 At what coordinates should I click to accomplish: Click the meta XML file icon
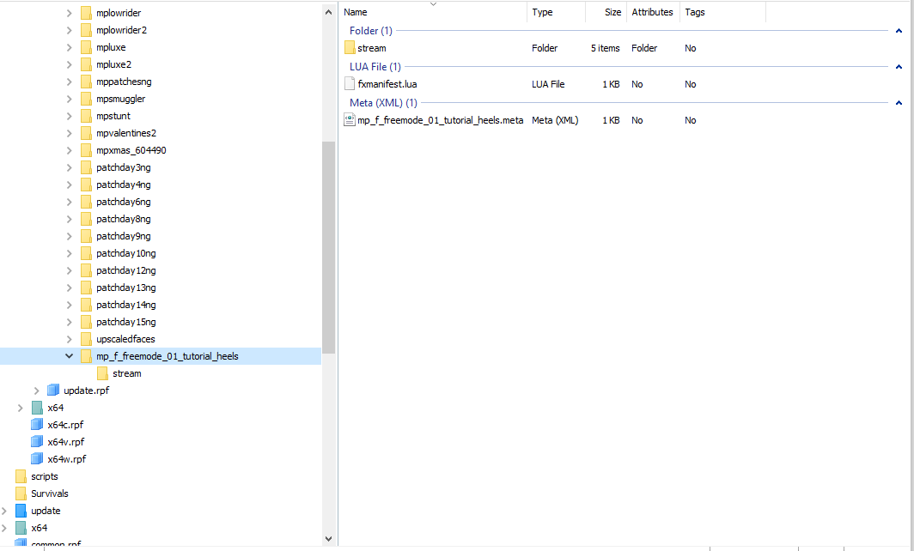pyautogui.click(x=350, y=120)
